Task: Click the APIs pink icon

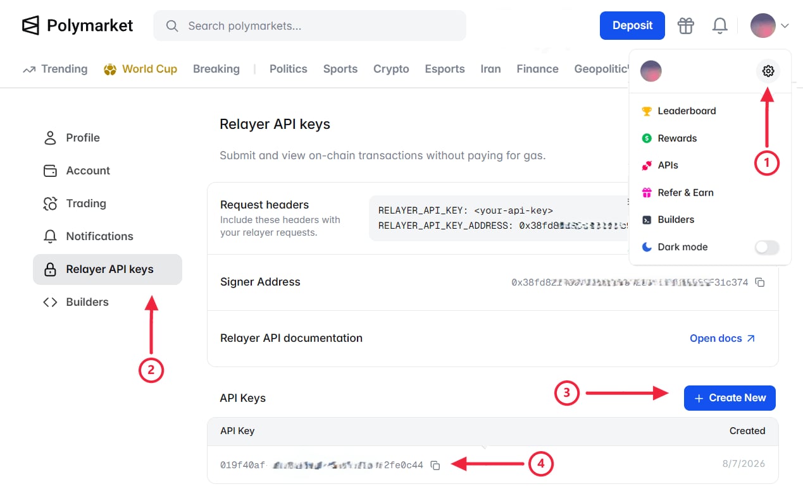Action: [647, 166]
